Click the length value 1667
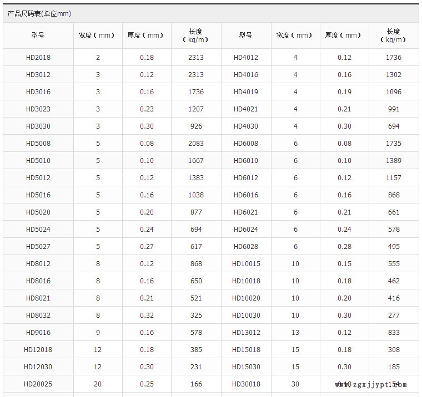422x397 pixels. click(x=196, y=161)
